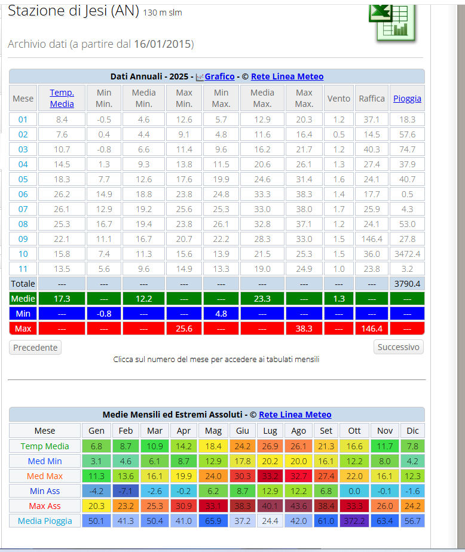Click the Totale rainfall value 3790.4
Screen dimensions: 465x552
407,284
